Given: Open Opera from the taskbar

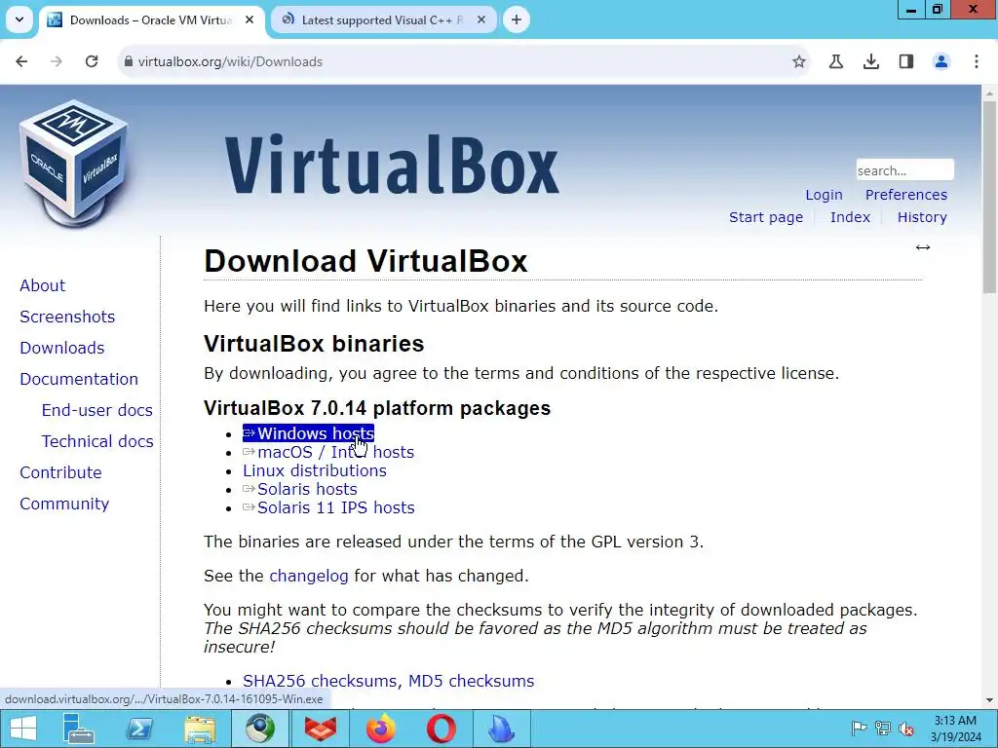Looking at the screenshot, I should point(441,729).
